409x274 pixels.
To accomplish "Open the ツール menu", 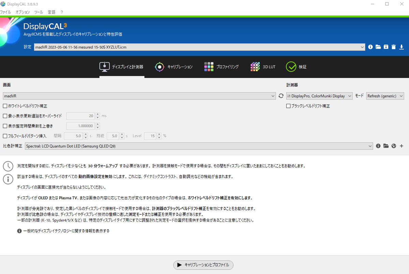I will (x=39, y=12).
